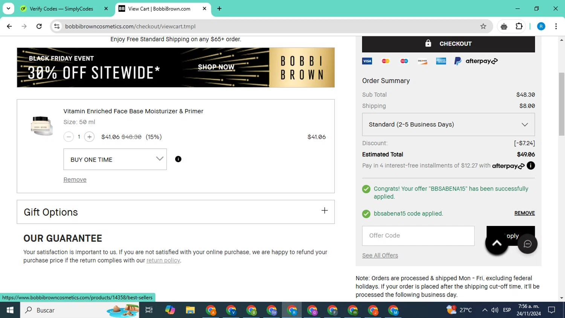Increase product quantity with plus button
Viewport: 565px width, 318px height.
89,137
